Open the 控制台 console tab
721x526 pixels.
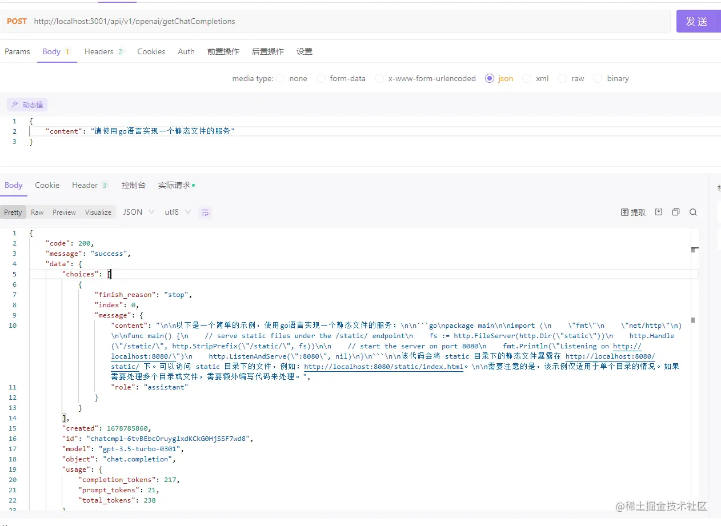coord(133,185)
